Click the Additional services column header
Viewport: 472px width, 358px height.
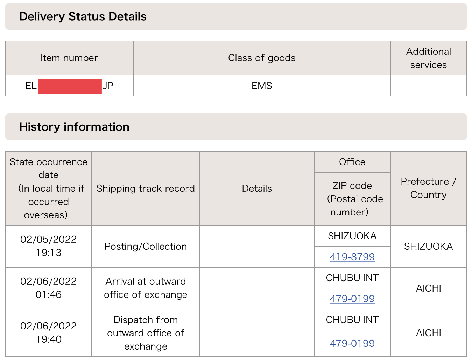428,58
